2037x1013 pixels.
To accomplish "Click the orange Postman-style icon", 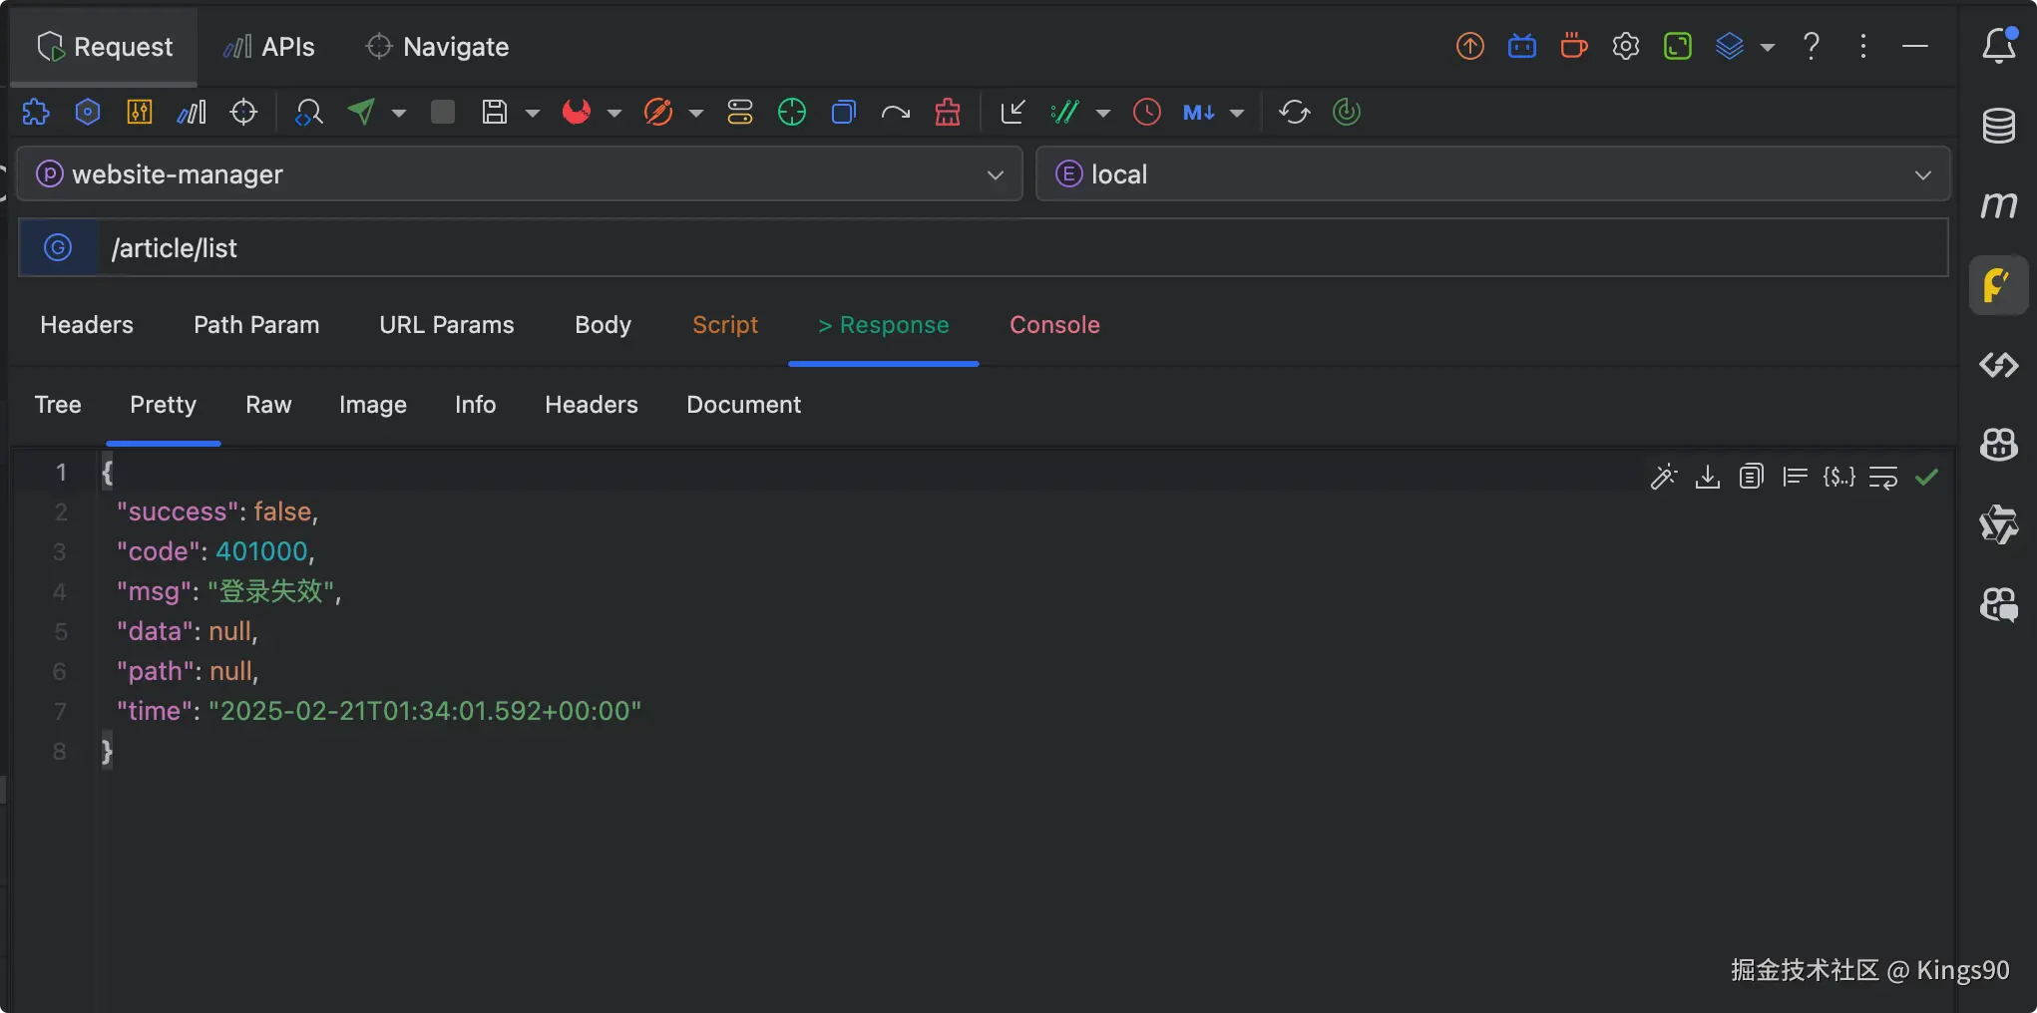I will 658,112.
